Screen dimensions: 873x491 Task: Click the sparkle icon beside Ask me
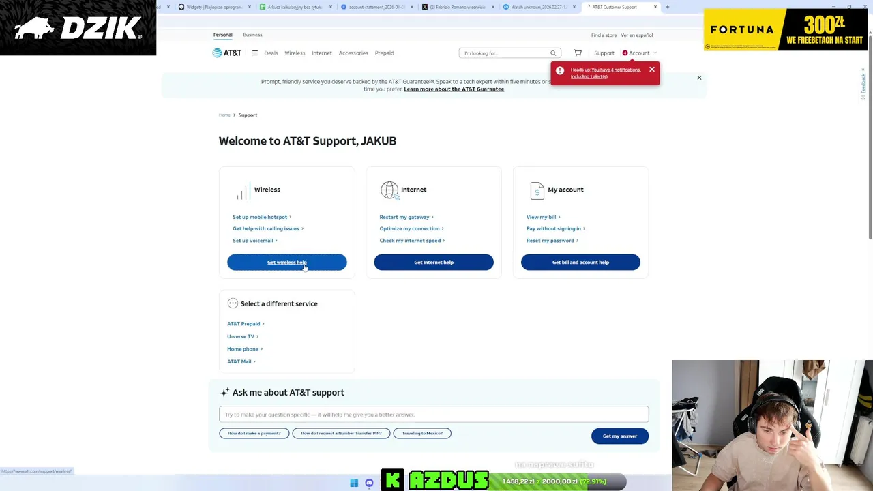224,392
